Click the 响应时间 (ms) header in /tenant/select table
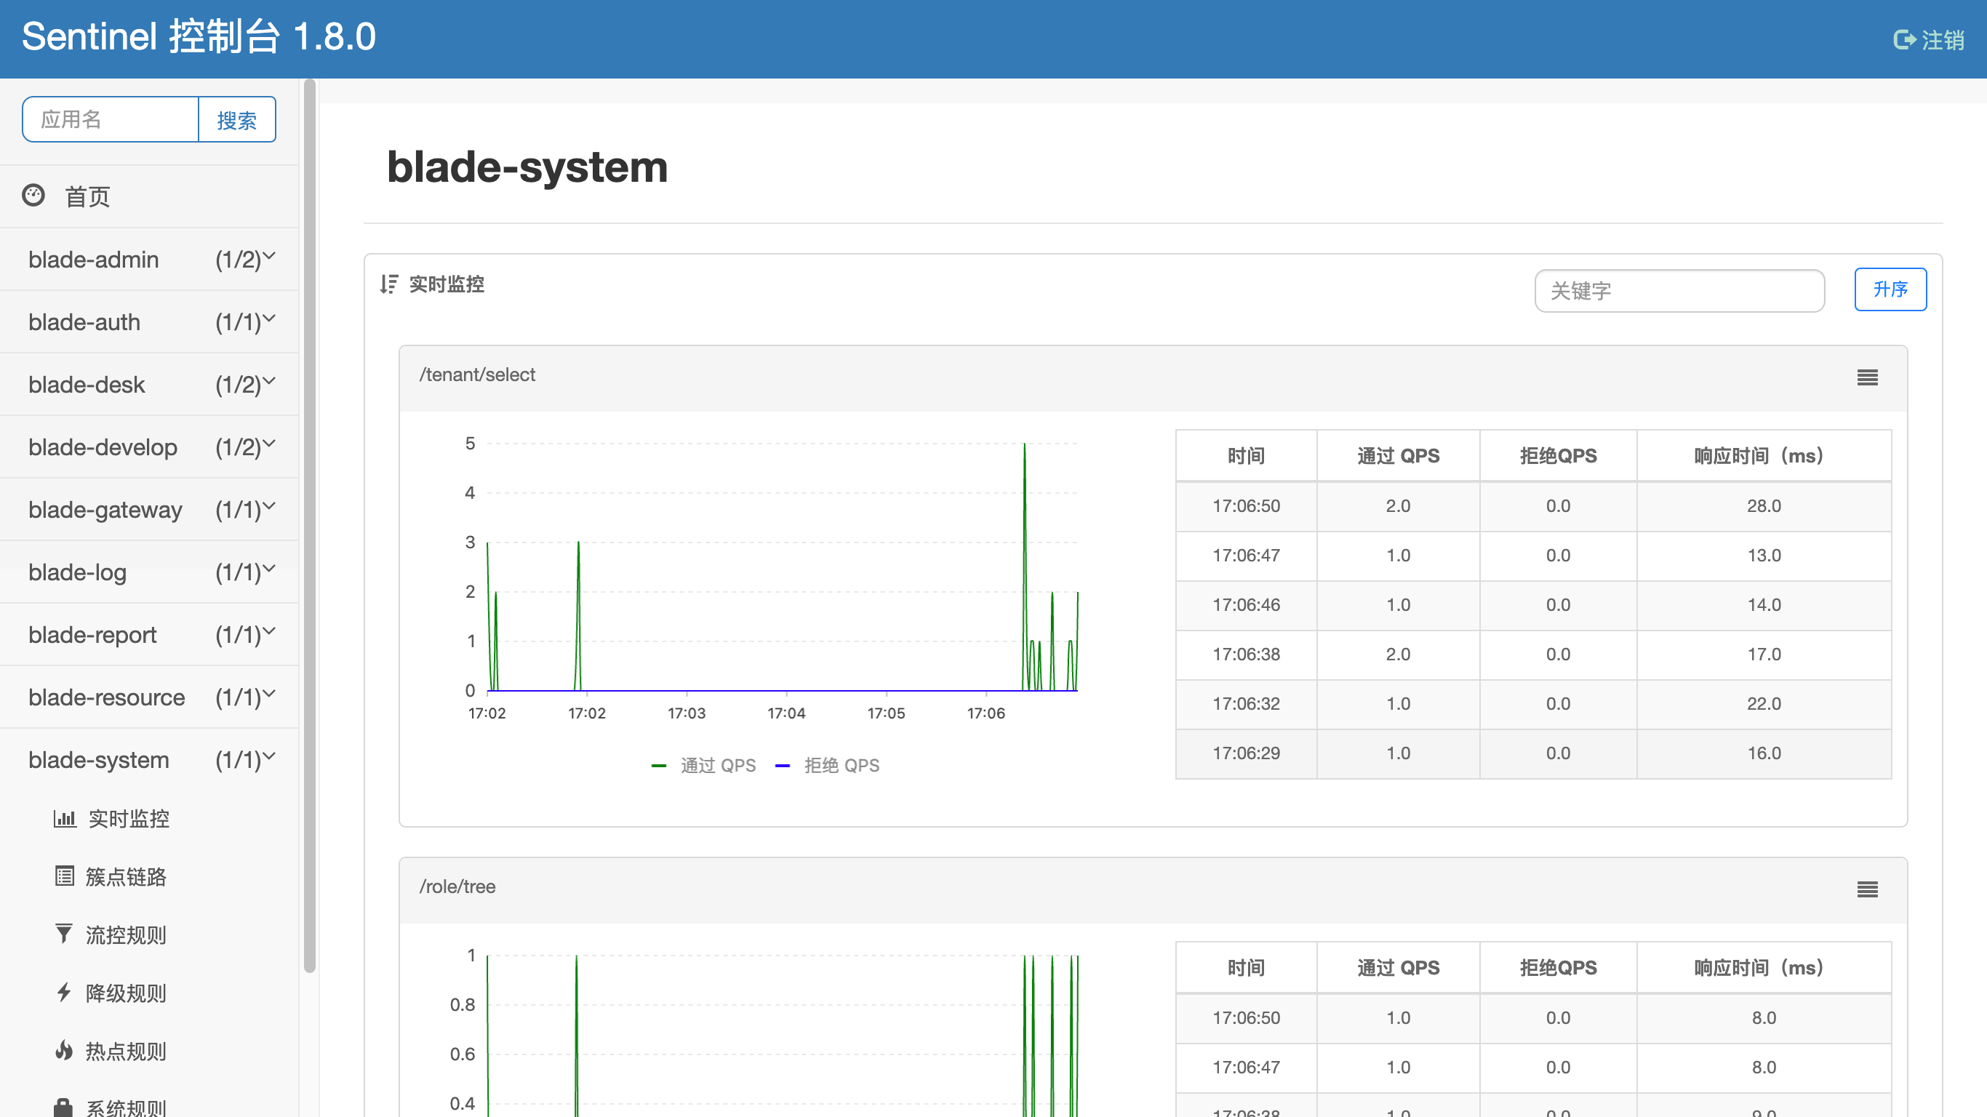The image size is (1987, 1117). pyautogui.click(x=1763, y=456)
